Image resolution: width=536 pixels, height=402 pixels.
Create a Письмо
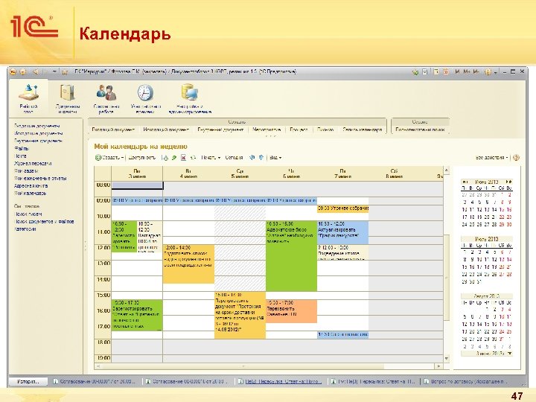coord(325,130)
